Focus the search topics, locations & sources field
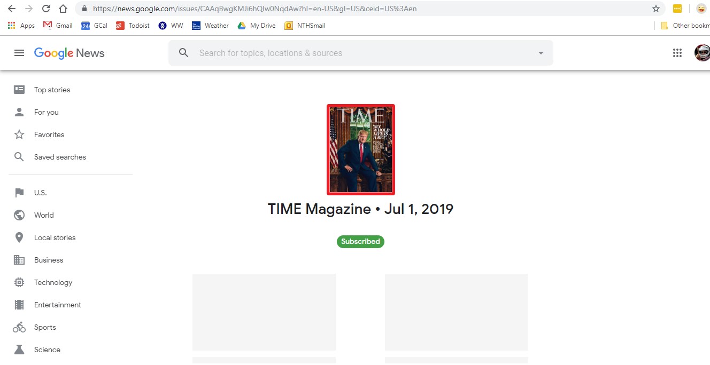710x365 pixels. click(x=361, y=53)
